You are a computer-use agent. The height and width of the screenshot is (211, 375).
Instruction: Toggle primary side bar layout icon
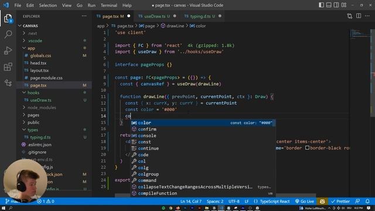(321, 5)
